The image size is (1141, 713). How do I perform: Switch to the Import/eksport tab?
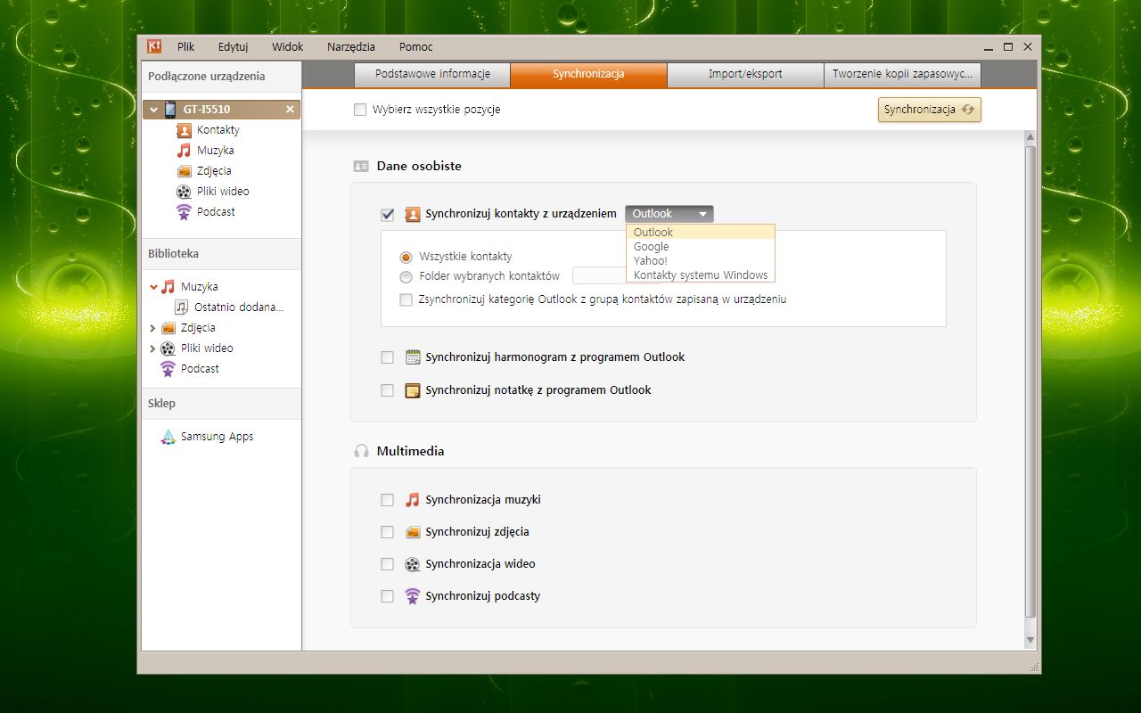(x=745, y=74)
